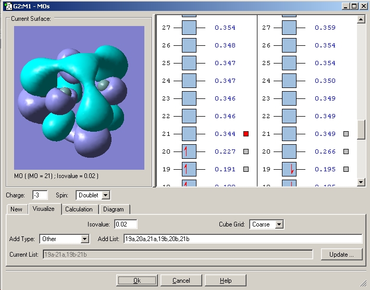The image size is (370, 290).
Task: Select alpha orbital box 23 with energy 0.346
Action: click(189, 98)
